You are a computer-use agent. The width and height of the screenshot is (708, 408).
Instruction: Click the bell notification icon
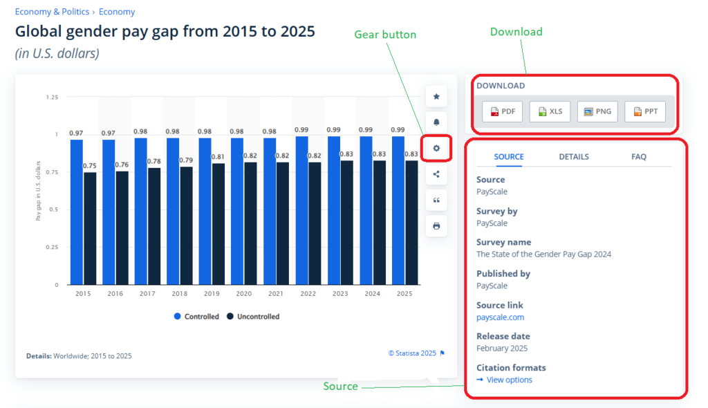(x=436, y=122)
